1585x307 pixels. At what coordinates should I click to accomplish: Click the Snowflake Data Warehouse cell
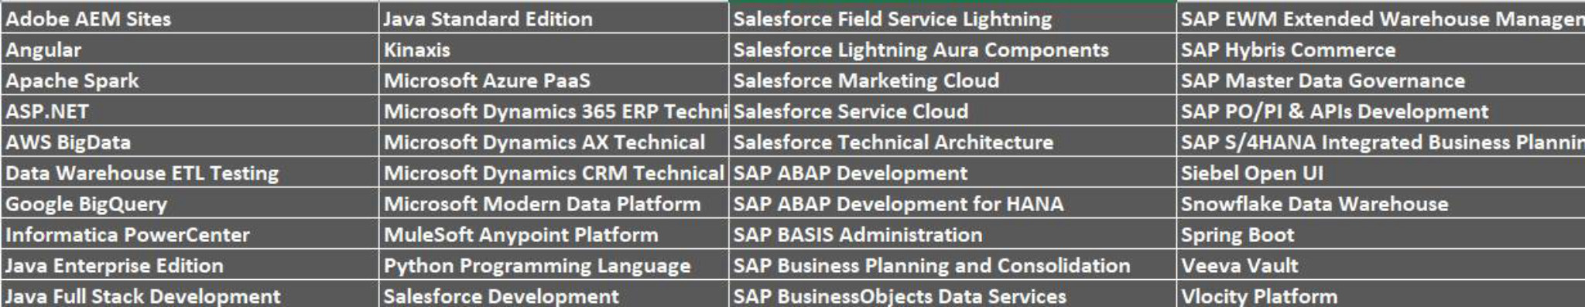tap(1381, 203)
